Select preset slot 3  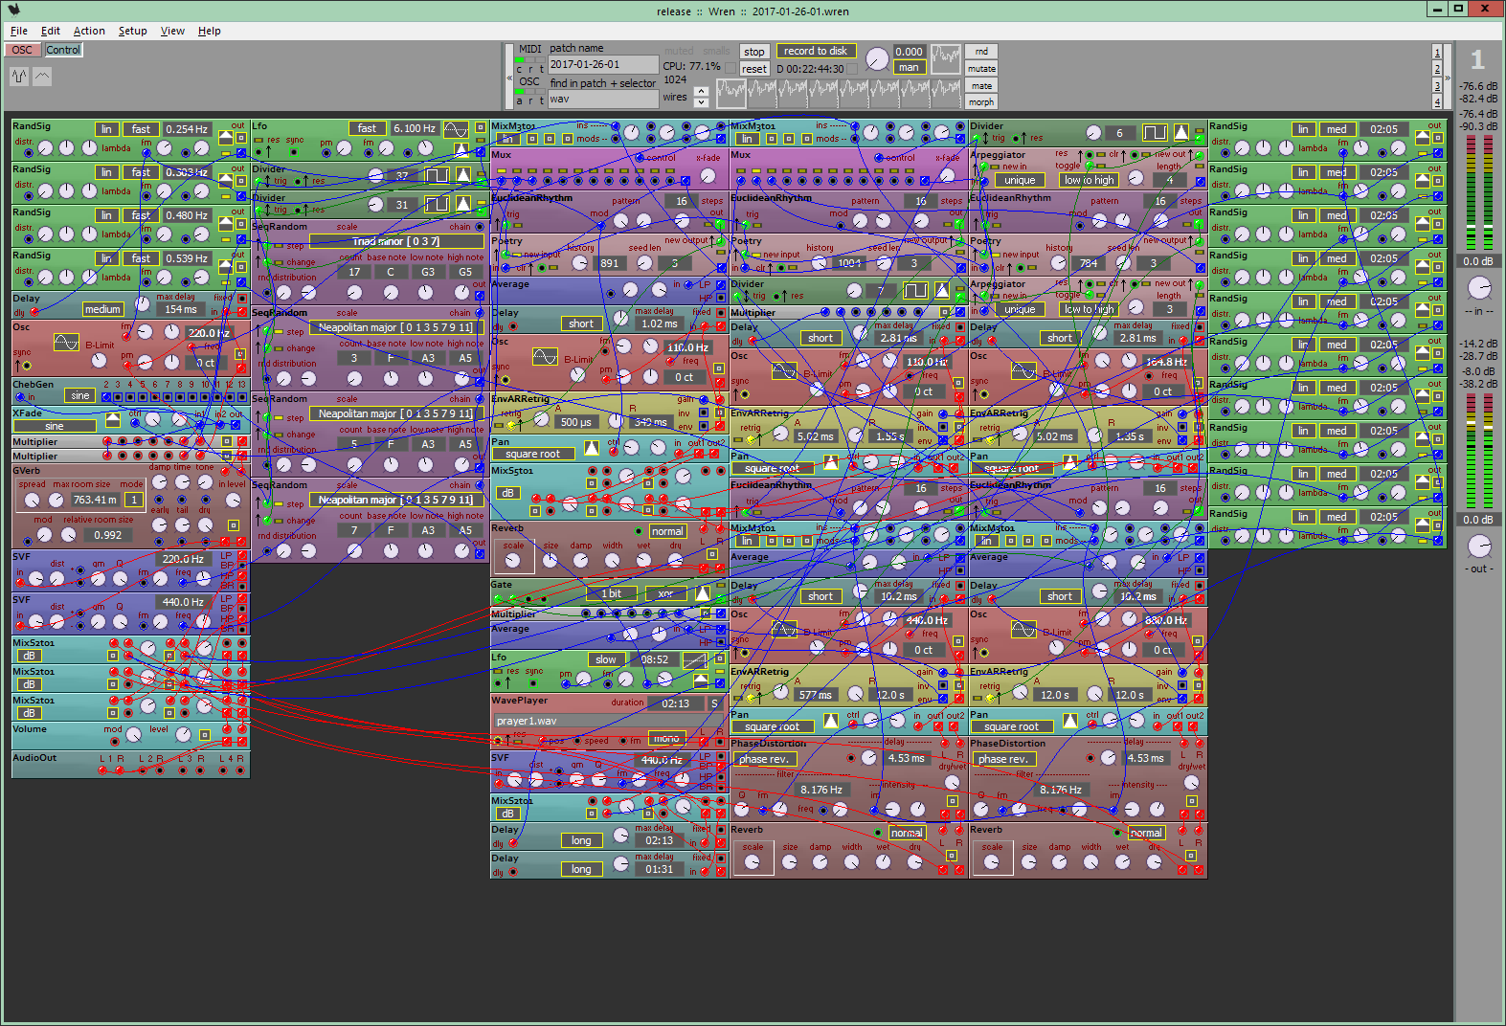click(x=1437, y=85)
